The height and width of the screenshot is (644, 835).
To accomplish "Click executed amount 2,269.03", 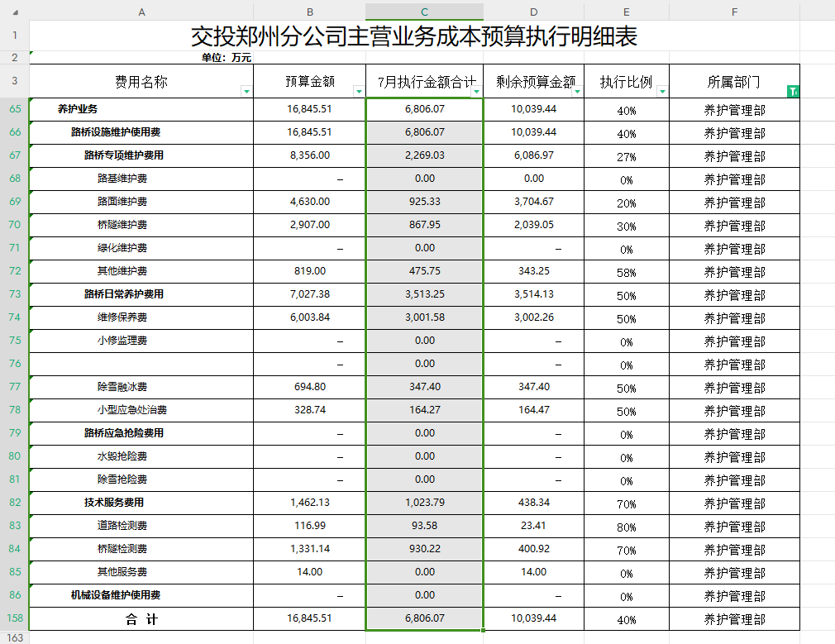I will coord(424,155).
